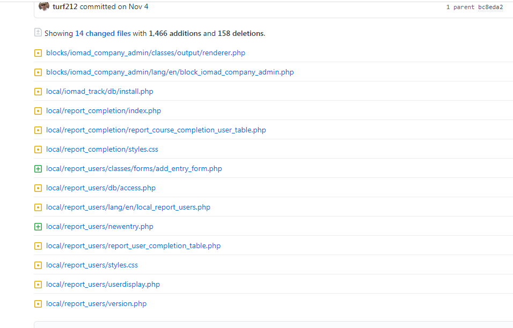Open blocks/iomad_company_admin/classes/output/renderer.php

pos(145,53)
